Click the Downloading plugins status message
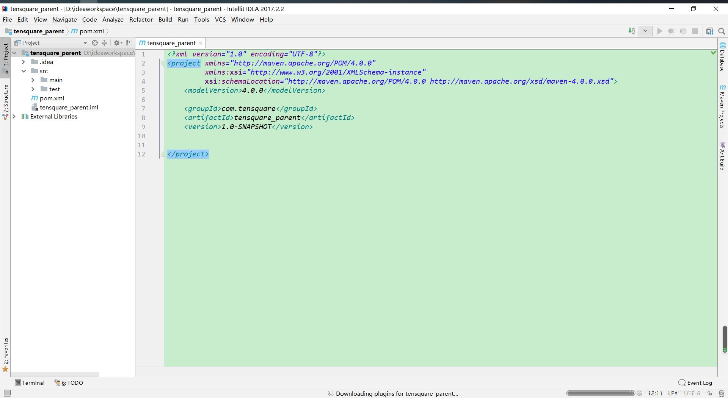This screenshot has height=398, width=728. pyautogui.click(x=397, y=393)
